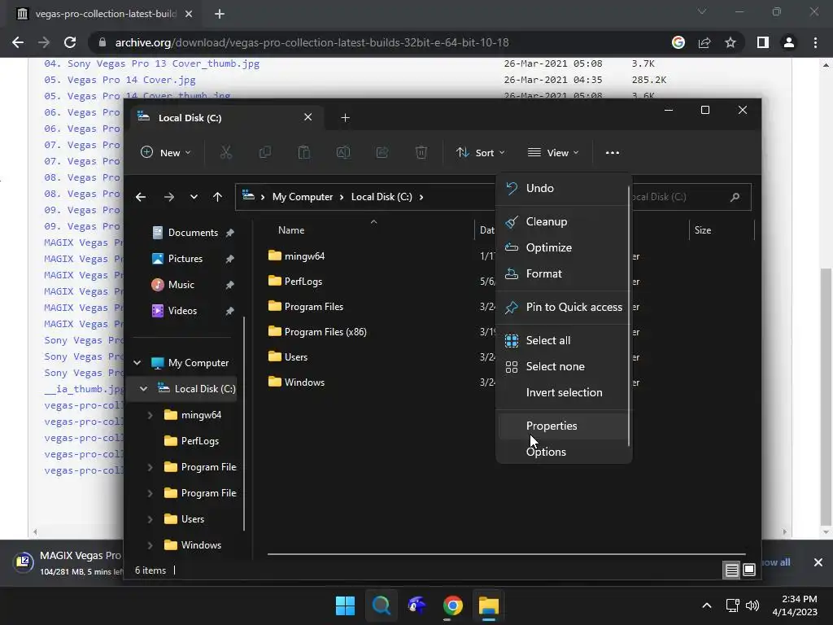The width and height of the screenshot is (833, 625).
Task: Bookmark this page with star icon
Action: pos(731,42)
